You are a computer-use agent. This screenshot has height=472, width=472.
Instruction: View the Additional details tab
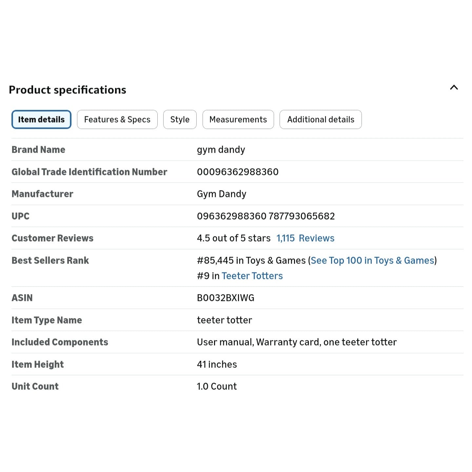click(321, 119)
